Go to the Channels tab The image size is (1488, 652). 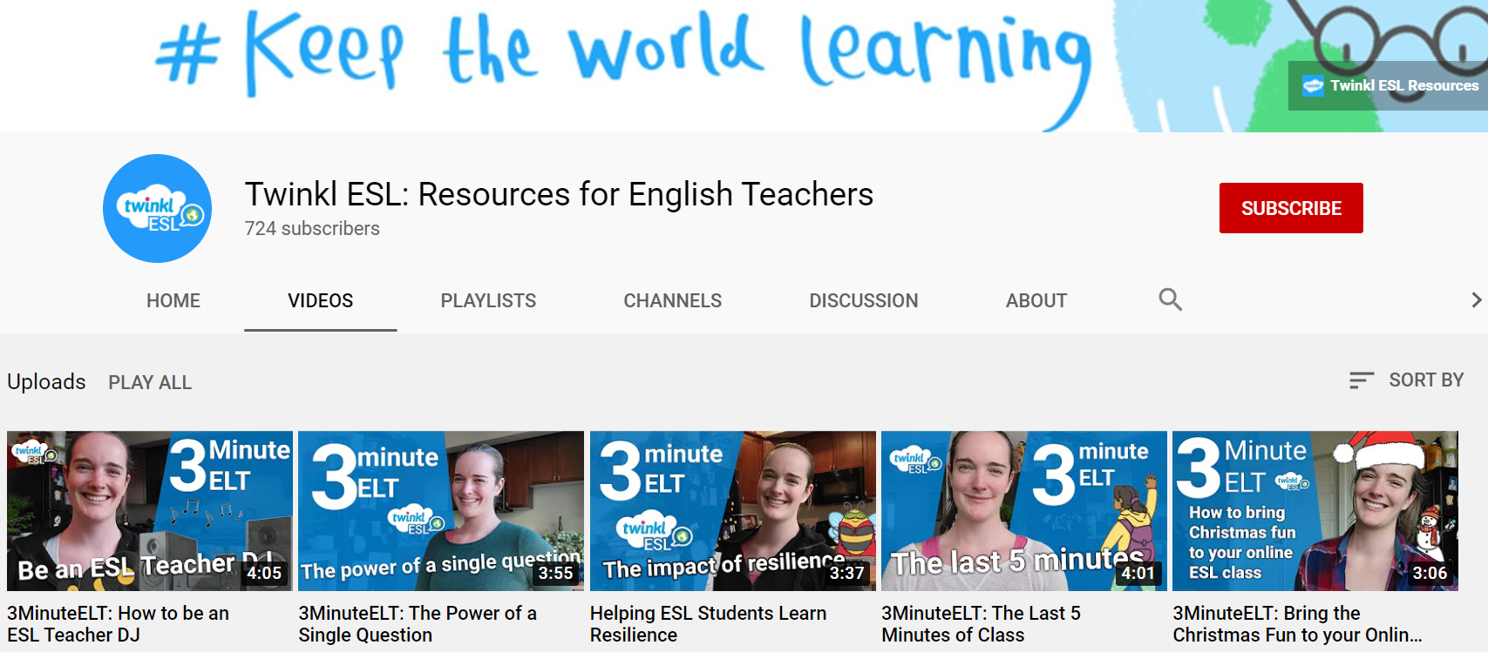672,301
